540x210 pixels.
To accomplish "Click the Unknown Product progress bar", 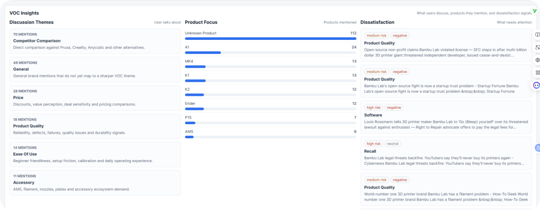I will 270,38.
